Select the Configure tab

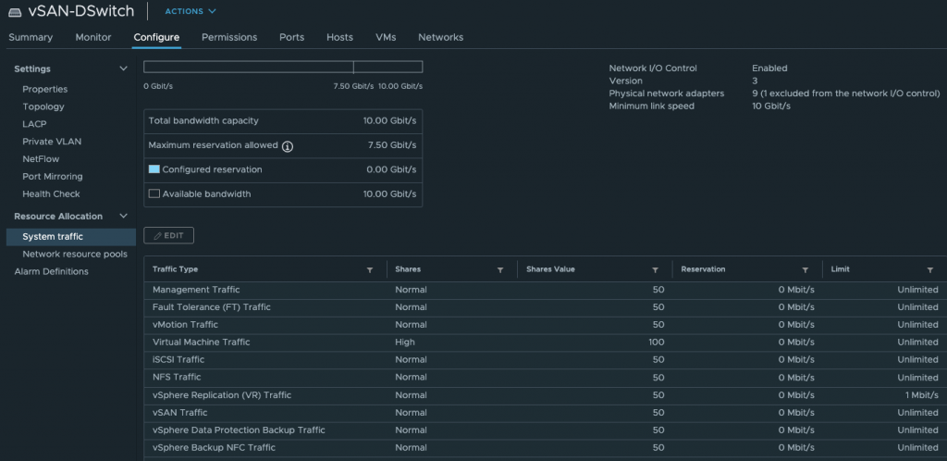click(156, 37)
